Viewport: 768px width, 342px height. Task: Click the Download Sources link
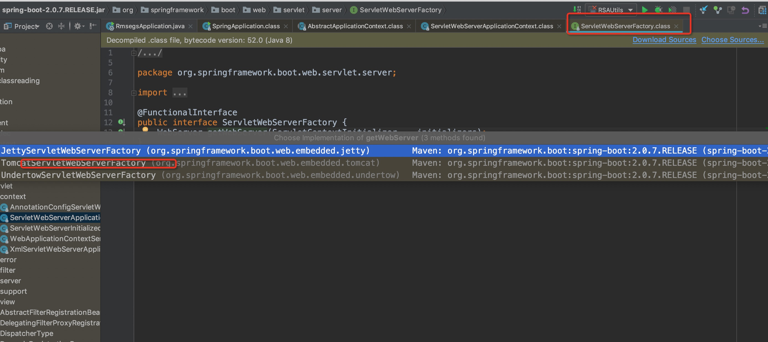pos(664,40)
